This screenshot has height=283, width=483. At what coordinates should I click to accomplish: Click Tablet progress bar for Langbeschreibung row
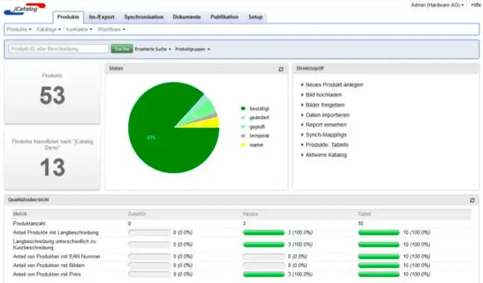[379, 232]
